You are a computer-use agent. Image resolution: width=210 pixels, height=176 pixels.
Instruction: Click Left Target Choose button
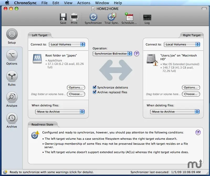(76, 94)
